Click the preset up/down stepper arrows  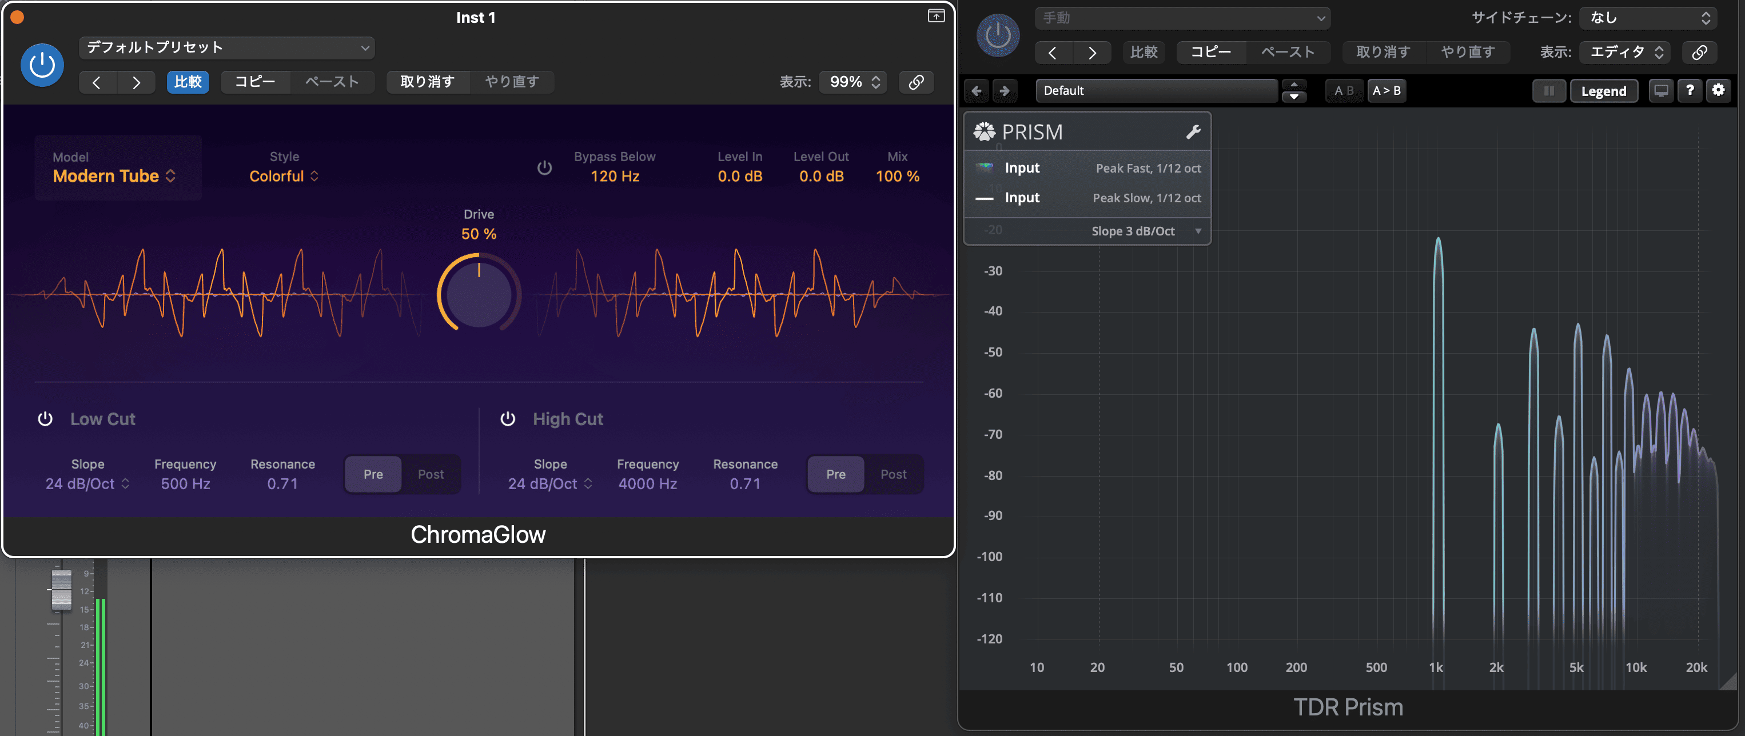click(1294, 91)
